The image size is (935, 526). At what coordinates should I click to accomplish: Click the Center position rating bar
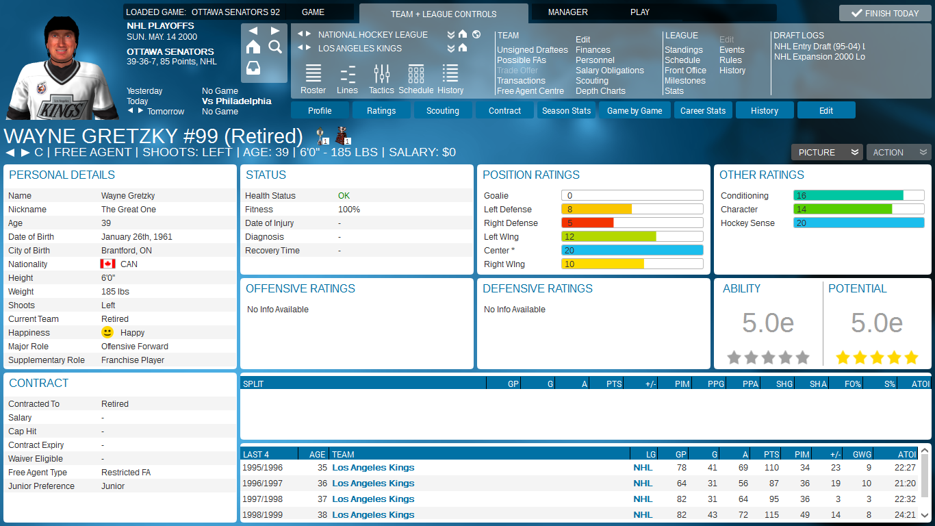(632, 251)
